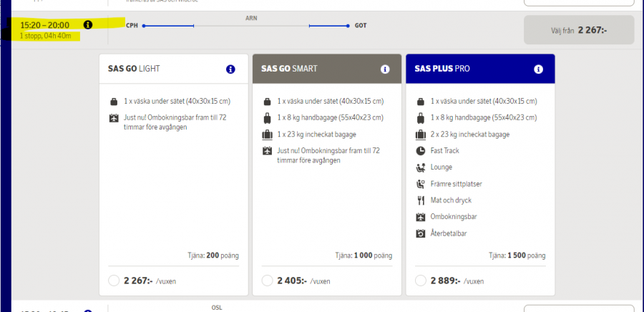Open info icon on SAS Go Light card

230,69
